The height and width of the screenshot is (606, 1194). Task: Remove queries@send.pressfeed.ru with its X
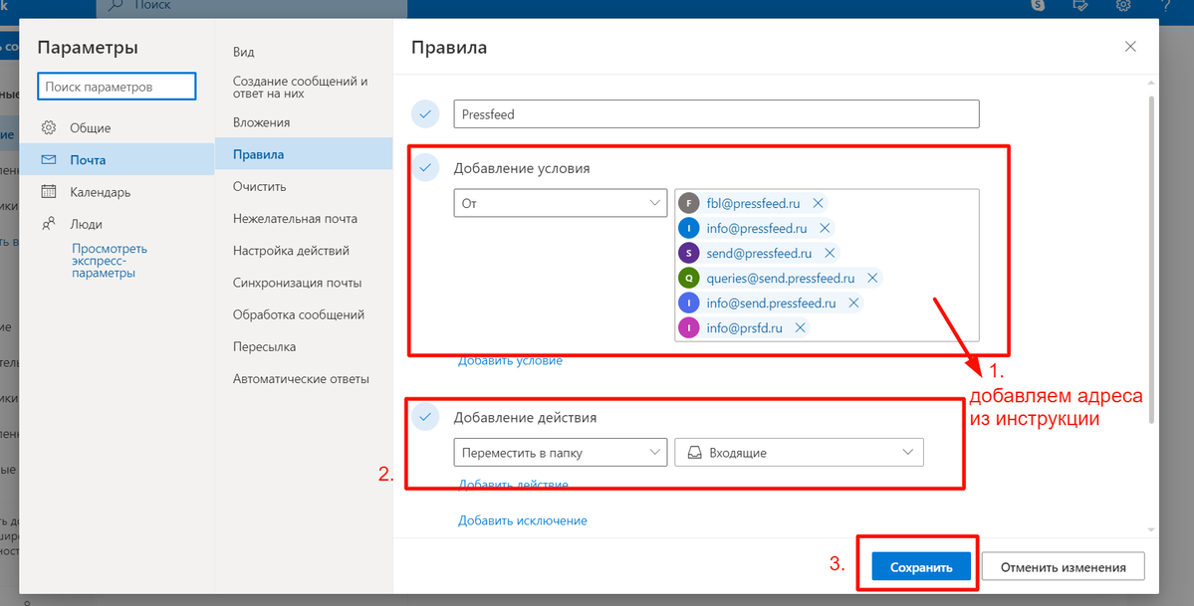[x=872, y=279]
